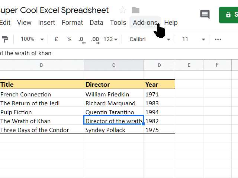Expand the 123 number formats dropdown
Screen dimensions: 238x178
coord(110,39)
